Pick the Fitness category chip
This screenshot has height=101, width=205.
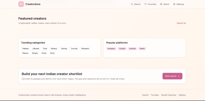coord(25,53)
